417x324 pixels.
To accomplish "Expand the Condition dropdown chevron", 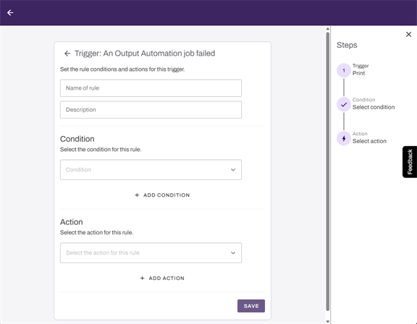I will [233, 170].
